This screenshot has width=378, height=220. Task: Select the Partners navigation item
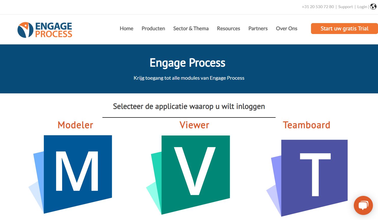[x=258, y=28]
